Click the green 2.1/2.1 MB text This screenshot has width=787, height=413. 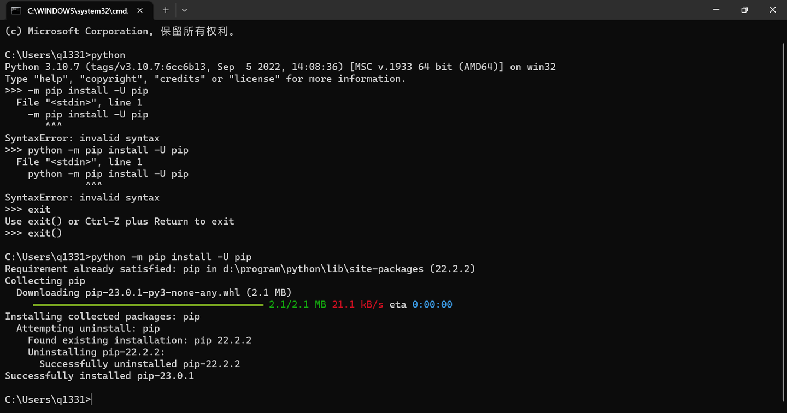[x=297, y=304]
